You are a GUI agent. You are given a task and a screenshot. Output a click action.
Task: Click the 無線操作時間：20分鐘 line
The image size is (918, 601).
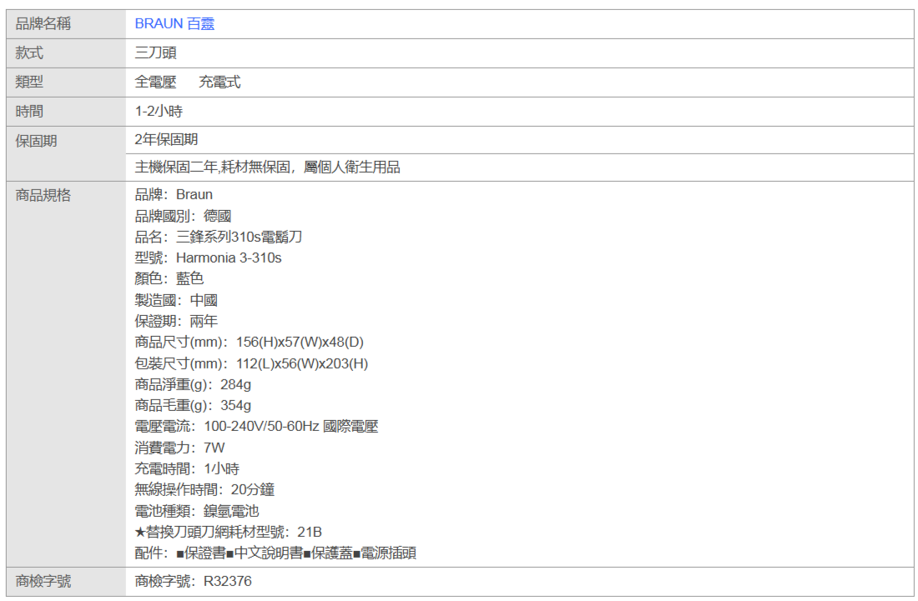click(205, 490)
